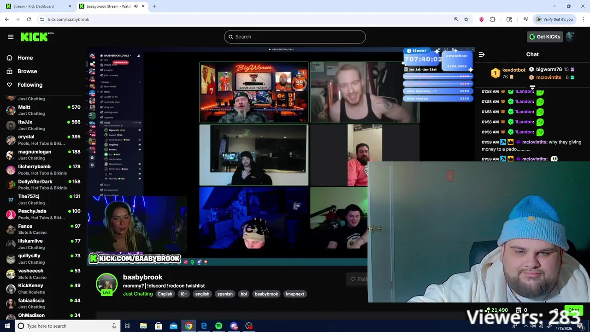Click the KICK logo

point(36,37)
